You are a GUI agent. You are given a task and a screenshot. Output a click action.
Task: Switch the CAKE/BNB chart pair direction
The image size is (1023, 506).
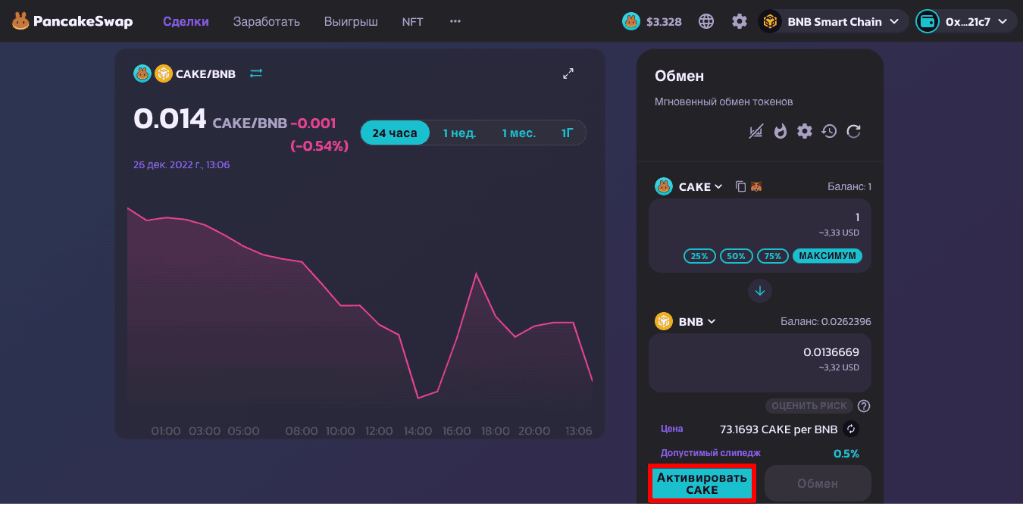256,73
